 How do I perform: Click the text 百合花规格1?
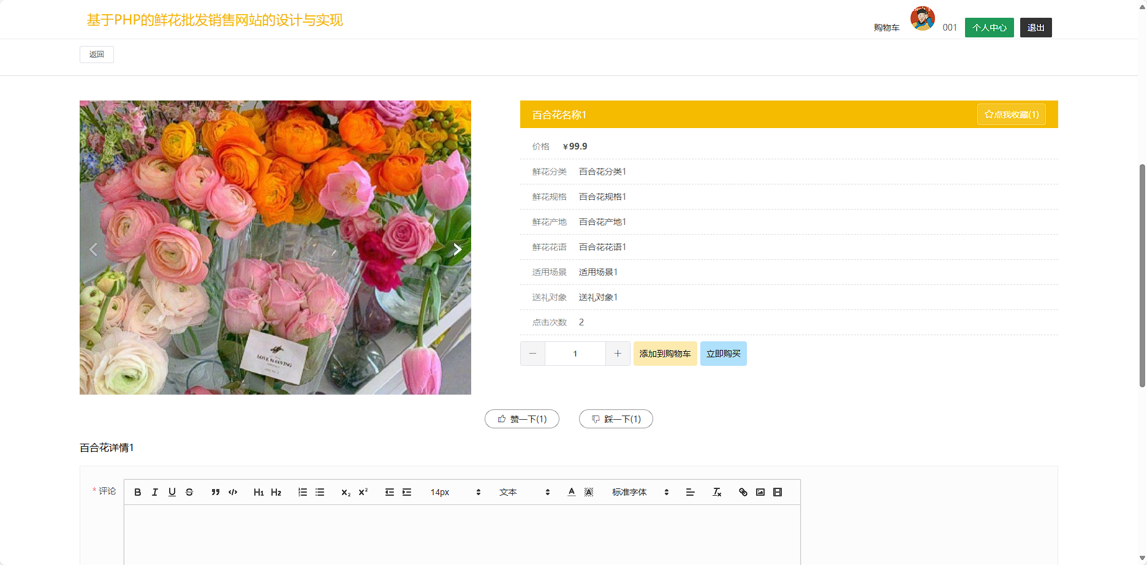(602, 197)
